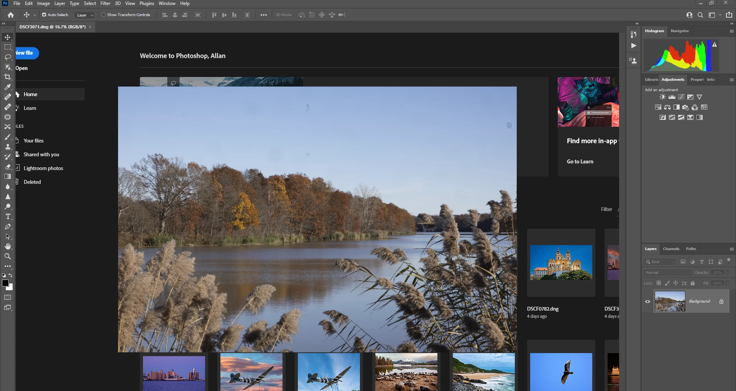Click the Home icon in options bar
736x391 pixels.
11,15
